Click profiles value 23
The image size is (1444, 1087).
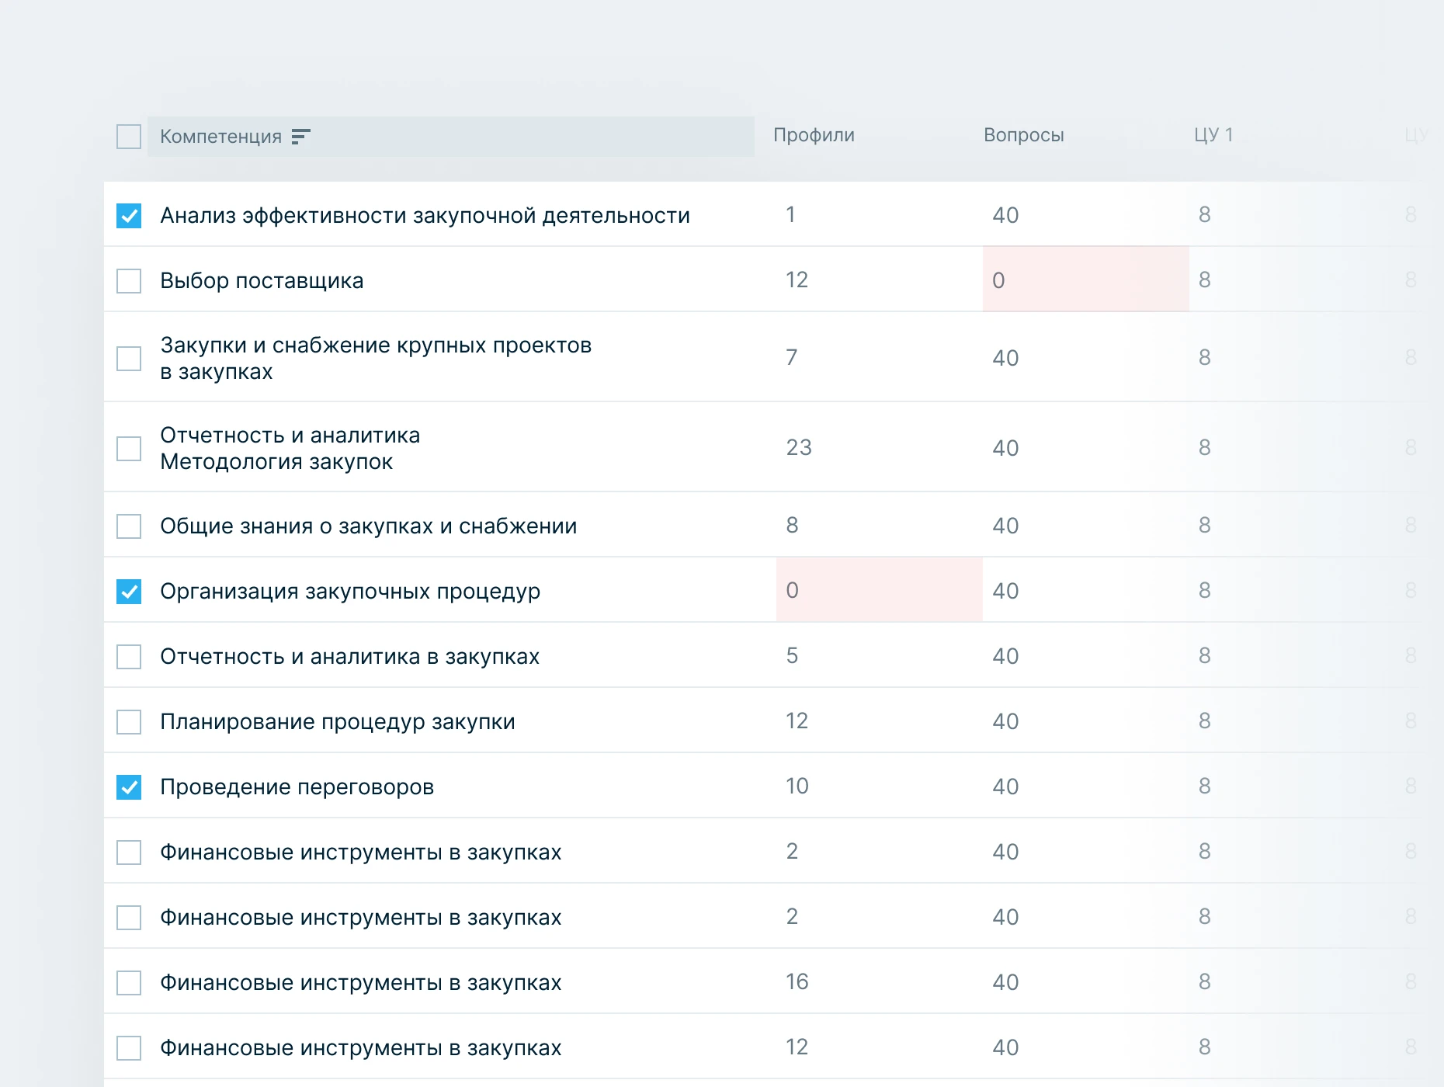tap(799, 448)
